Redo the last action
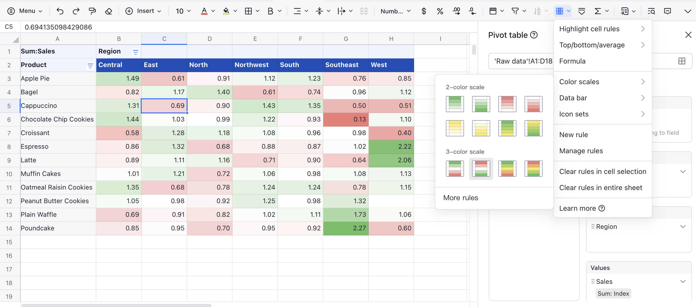 coord(76,11)
